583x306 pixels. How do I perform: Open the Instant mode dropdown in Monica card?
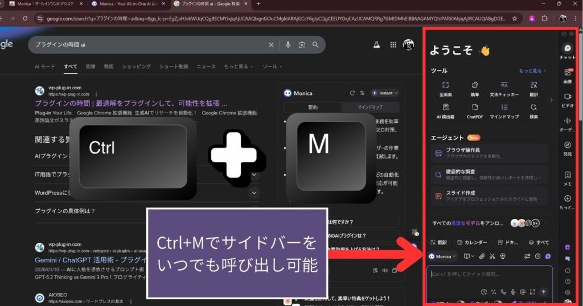385,93
